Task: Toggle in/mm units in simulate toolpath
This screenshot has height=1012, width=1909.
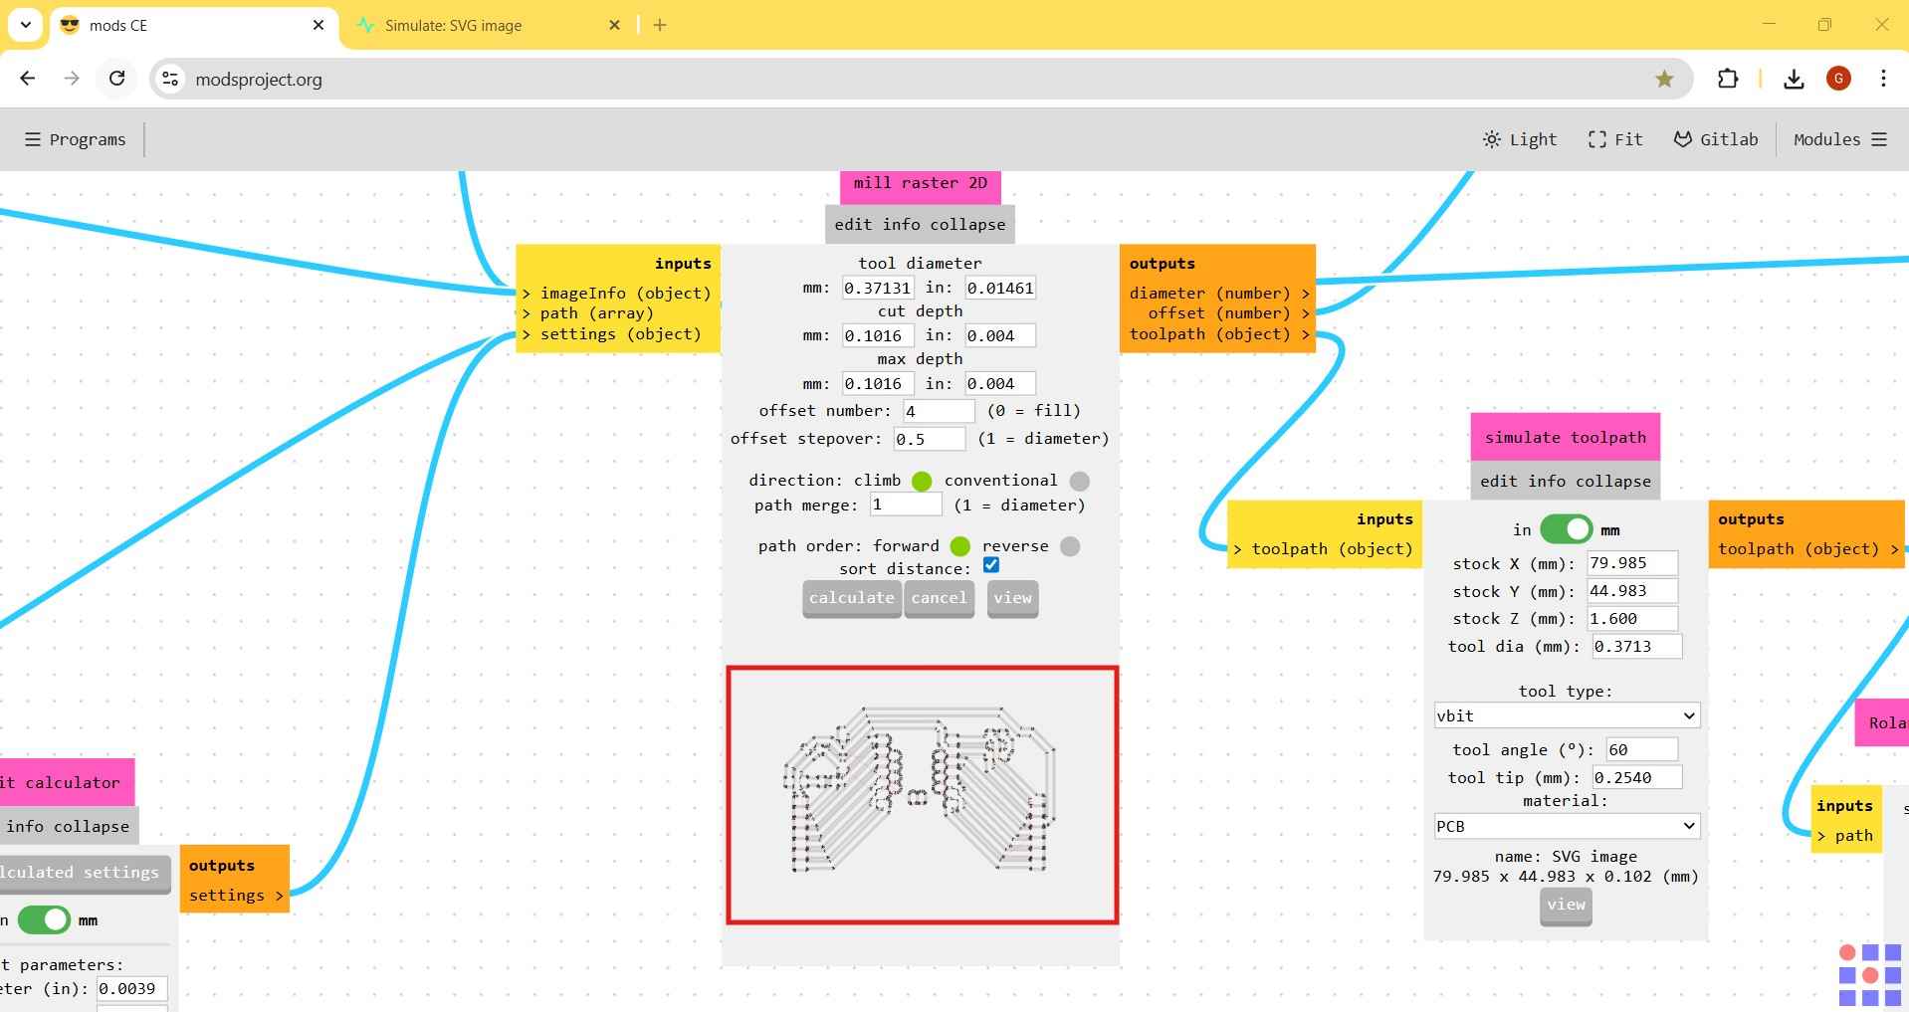Action: point(1567,529)
